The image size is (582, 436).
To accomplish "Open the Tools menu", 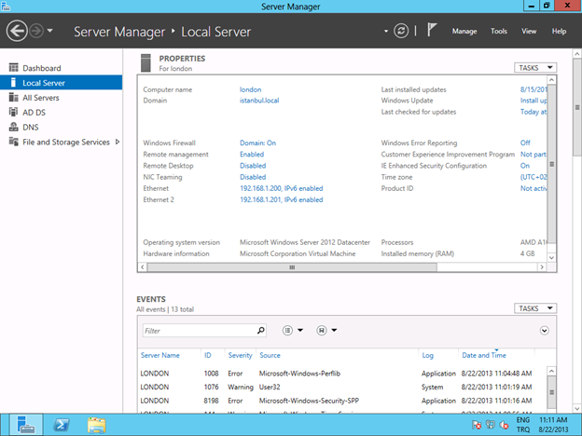I will click(x=499, y=32).
